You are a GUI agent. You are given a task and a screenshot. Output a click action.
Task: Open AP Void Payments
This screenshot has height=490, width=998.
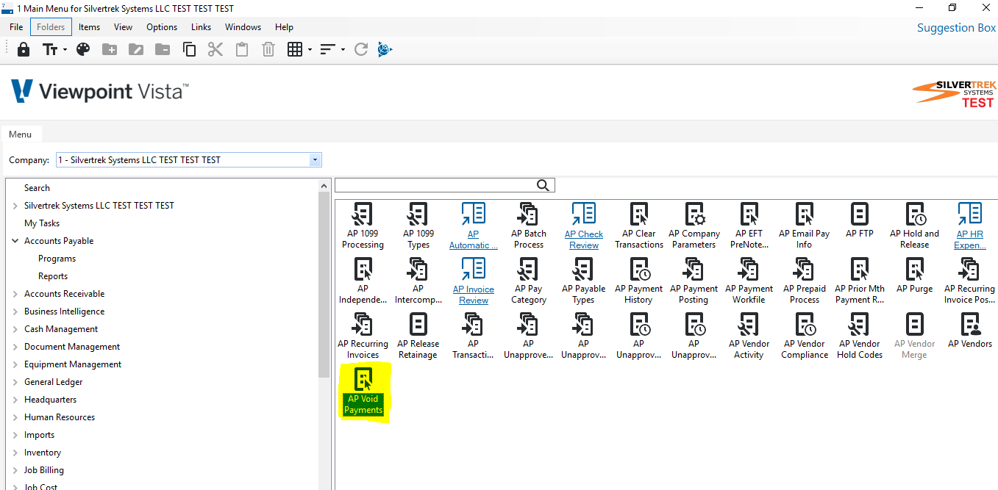(364, 392)
